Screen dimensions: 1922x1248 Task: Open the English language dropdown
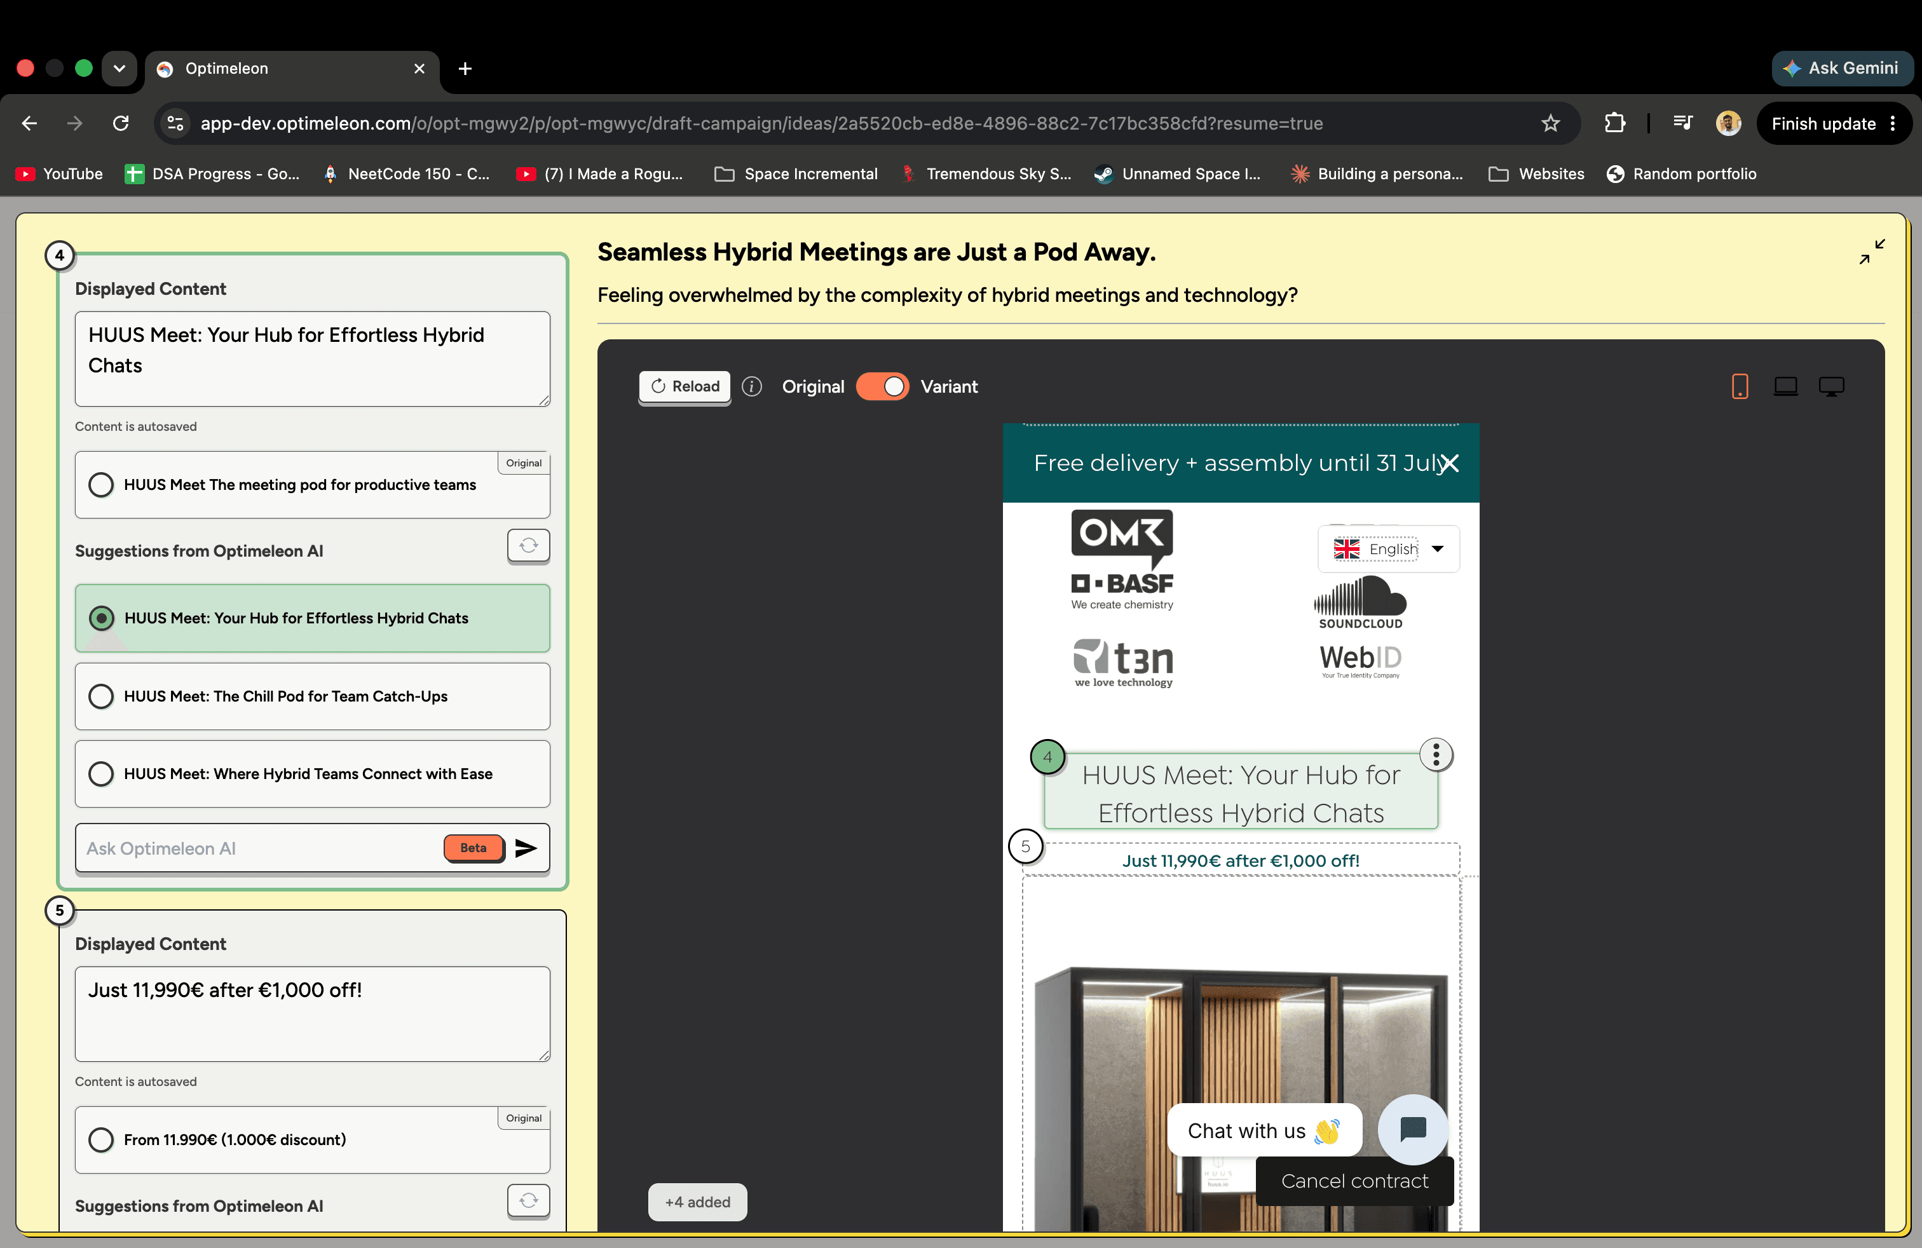coord(1388,549)
